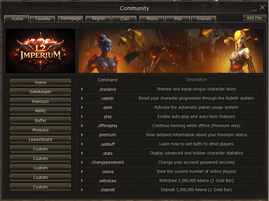Open the Homepage tab
Viewport: 269px width, 201px height.
tap(71, 19)
